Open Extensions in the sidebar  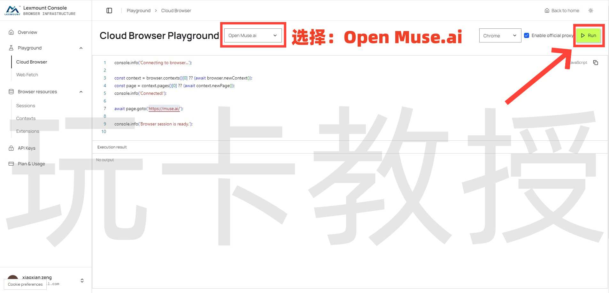pyautogui.click(x=28, y=131)
